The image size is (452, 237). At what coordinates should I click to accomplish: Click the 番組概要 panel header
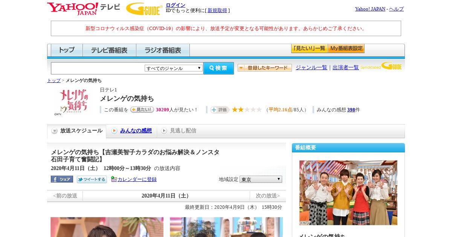(x=348, y=148)
